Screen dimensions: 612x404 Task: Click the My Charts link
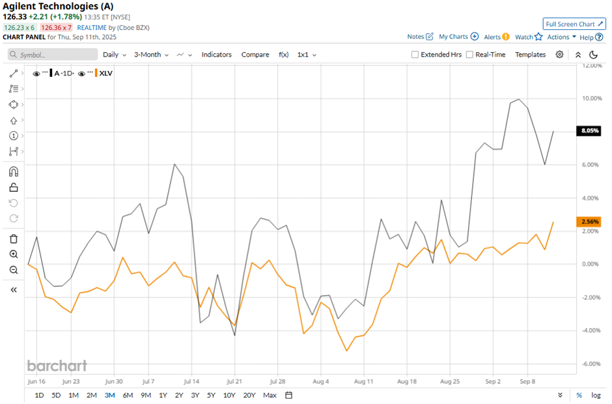tap(453, 36)
